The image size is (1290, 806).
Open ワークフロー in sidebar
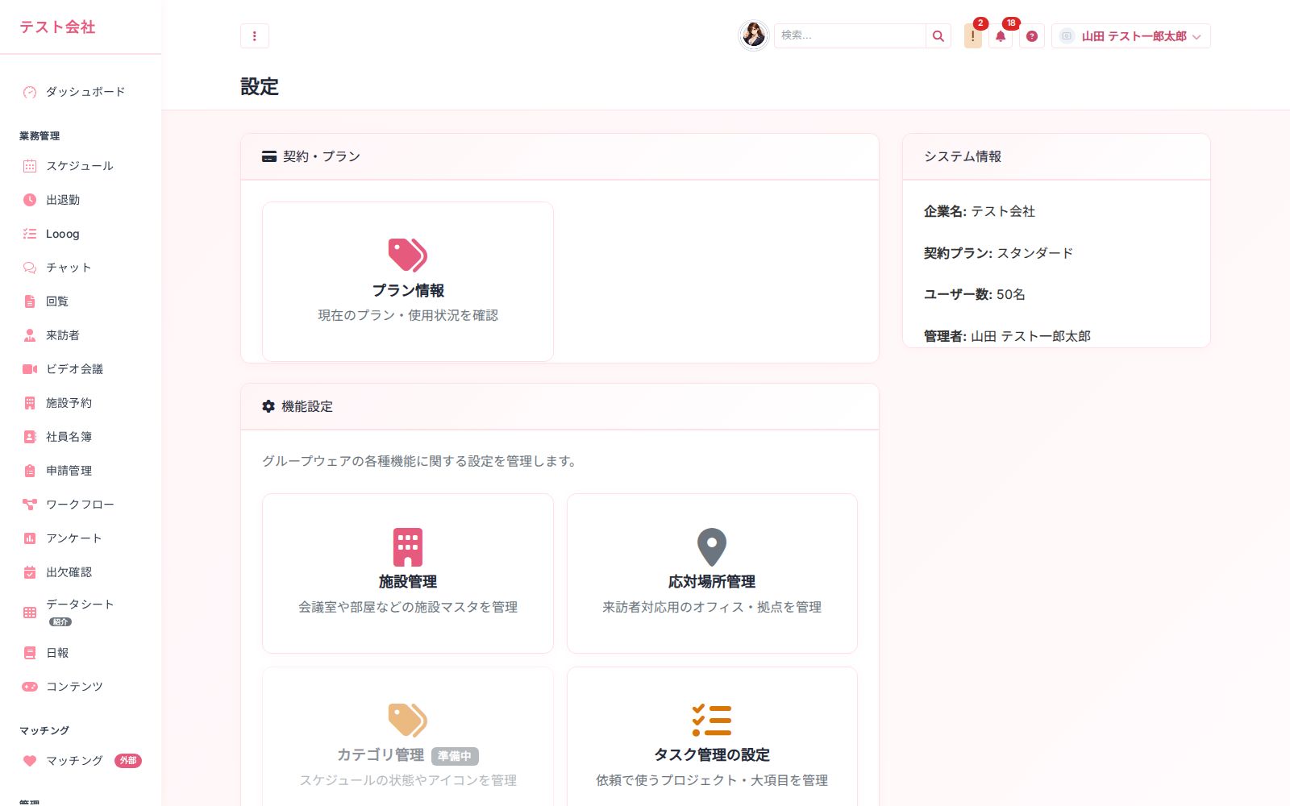tap(81, 505)
